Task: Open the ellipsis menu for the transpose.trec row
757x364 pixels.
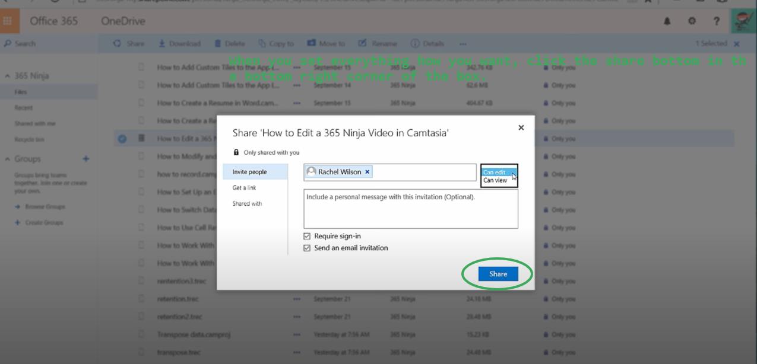Action: coord(297,352)
